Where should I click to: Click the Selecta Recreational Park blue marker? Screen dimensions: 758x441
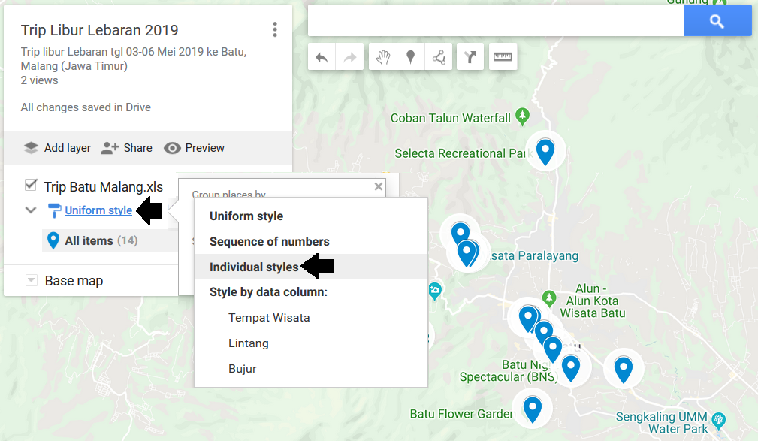[545, 151]
